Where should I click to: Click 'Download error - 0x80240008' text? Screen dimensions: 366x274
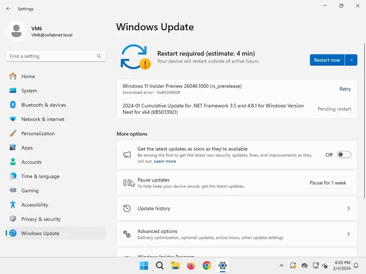[x=151, y=92]
